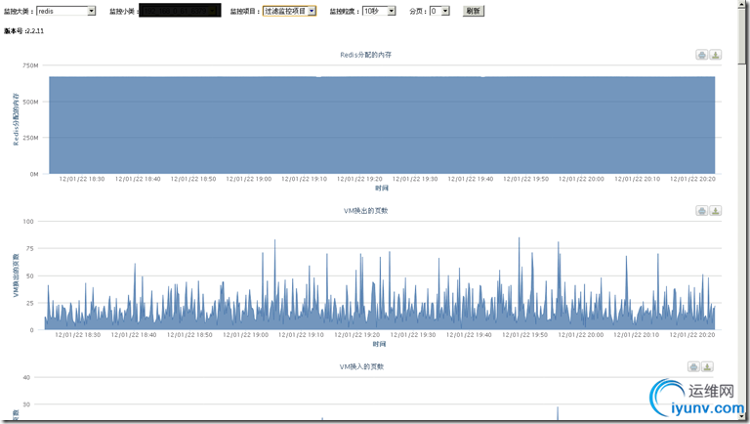
Task: Open the redis monitoring category dropdown
Action: pyautogui.click(x=66, y=11)
